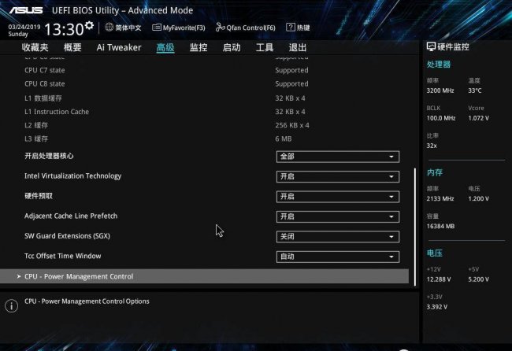Open the Qfan Control fan icon
512x351 pixels.
[x=220, y=28]
